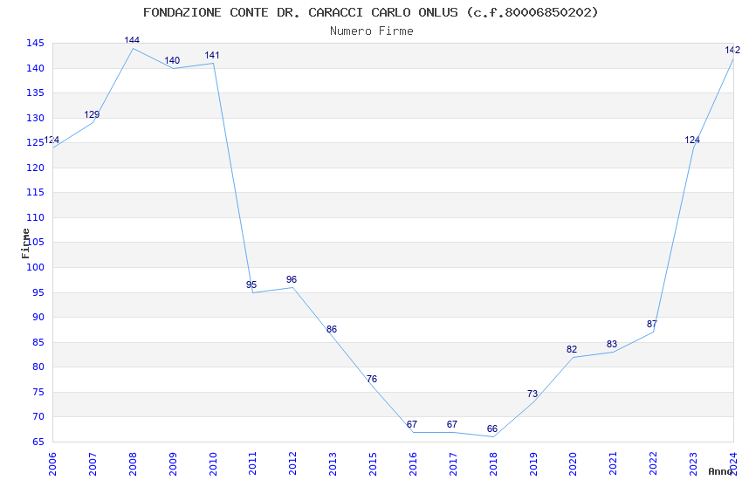Click the y-axis value 90

click(38, 318)
